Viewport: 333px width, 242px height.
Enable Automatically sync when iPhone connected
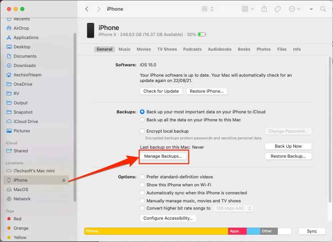[x=142, y=193]
